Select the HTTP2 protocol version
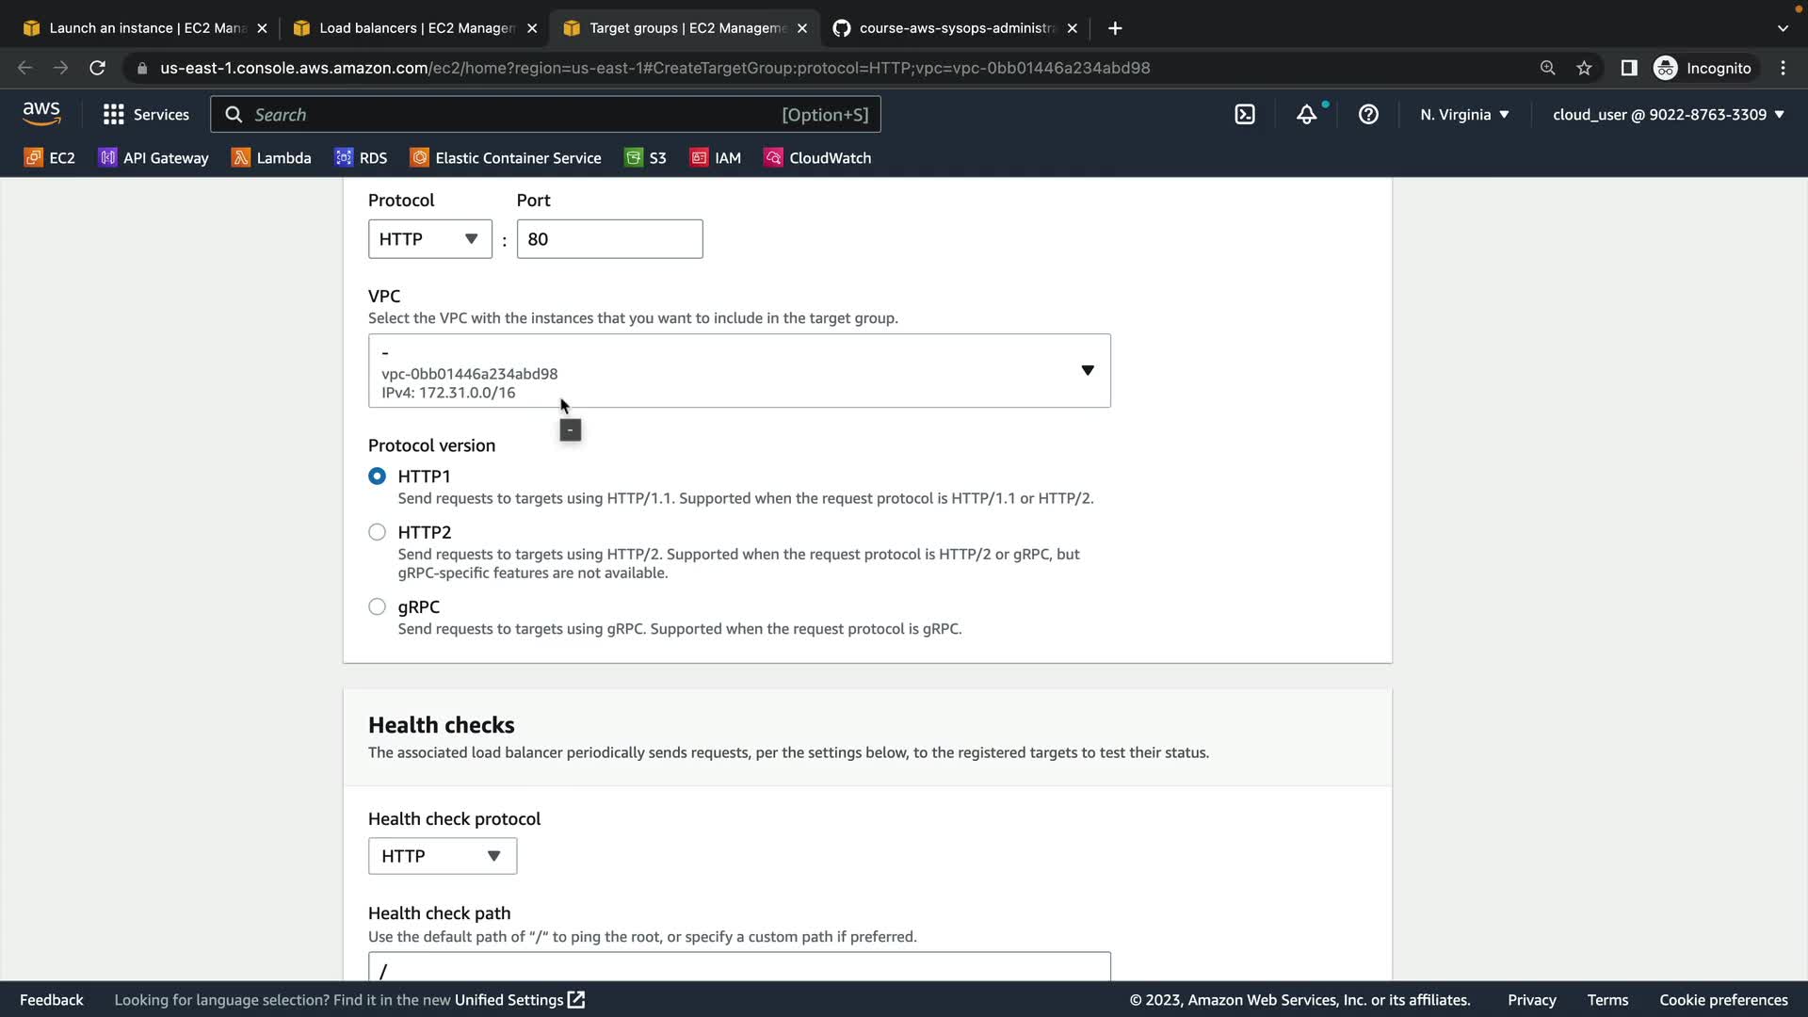The image size is (1808, 1017). tap(377, 532)
